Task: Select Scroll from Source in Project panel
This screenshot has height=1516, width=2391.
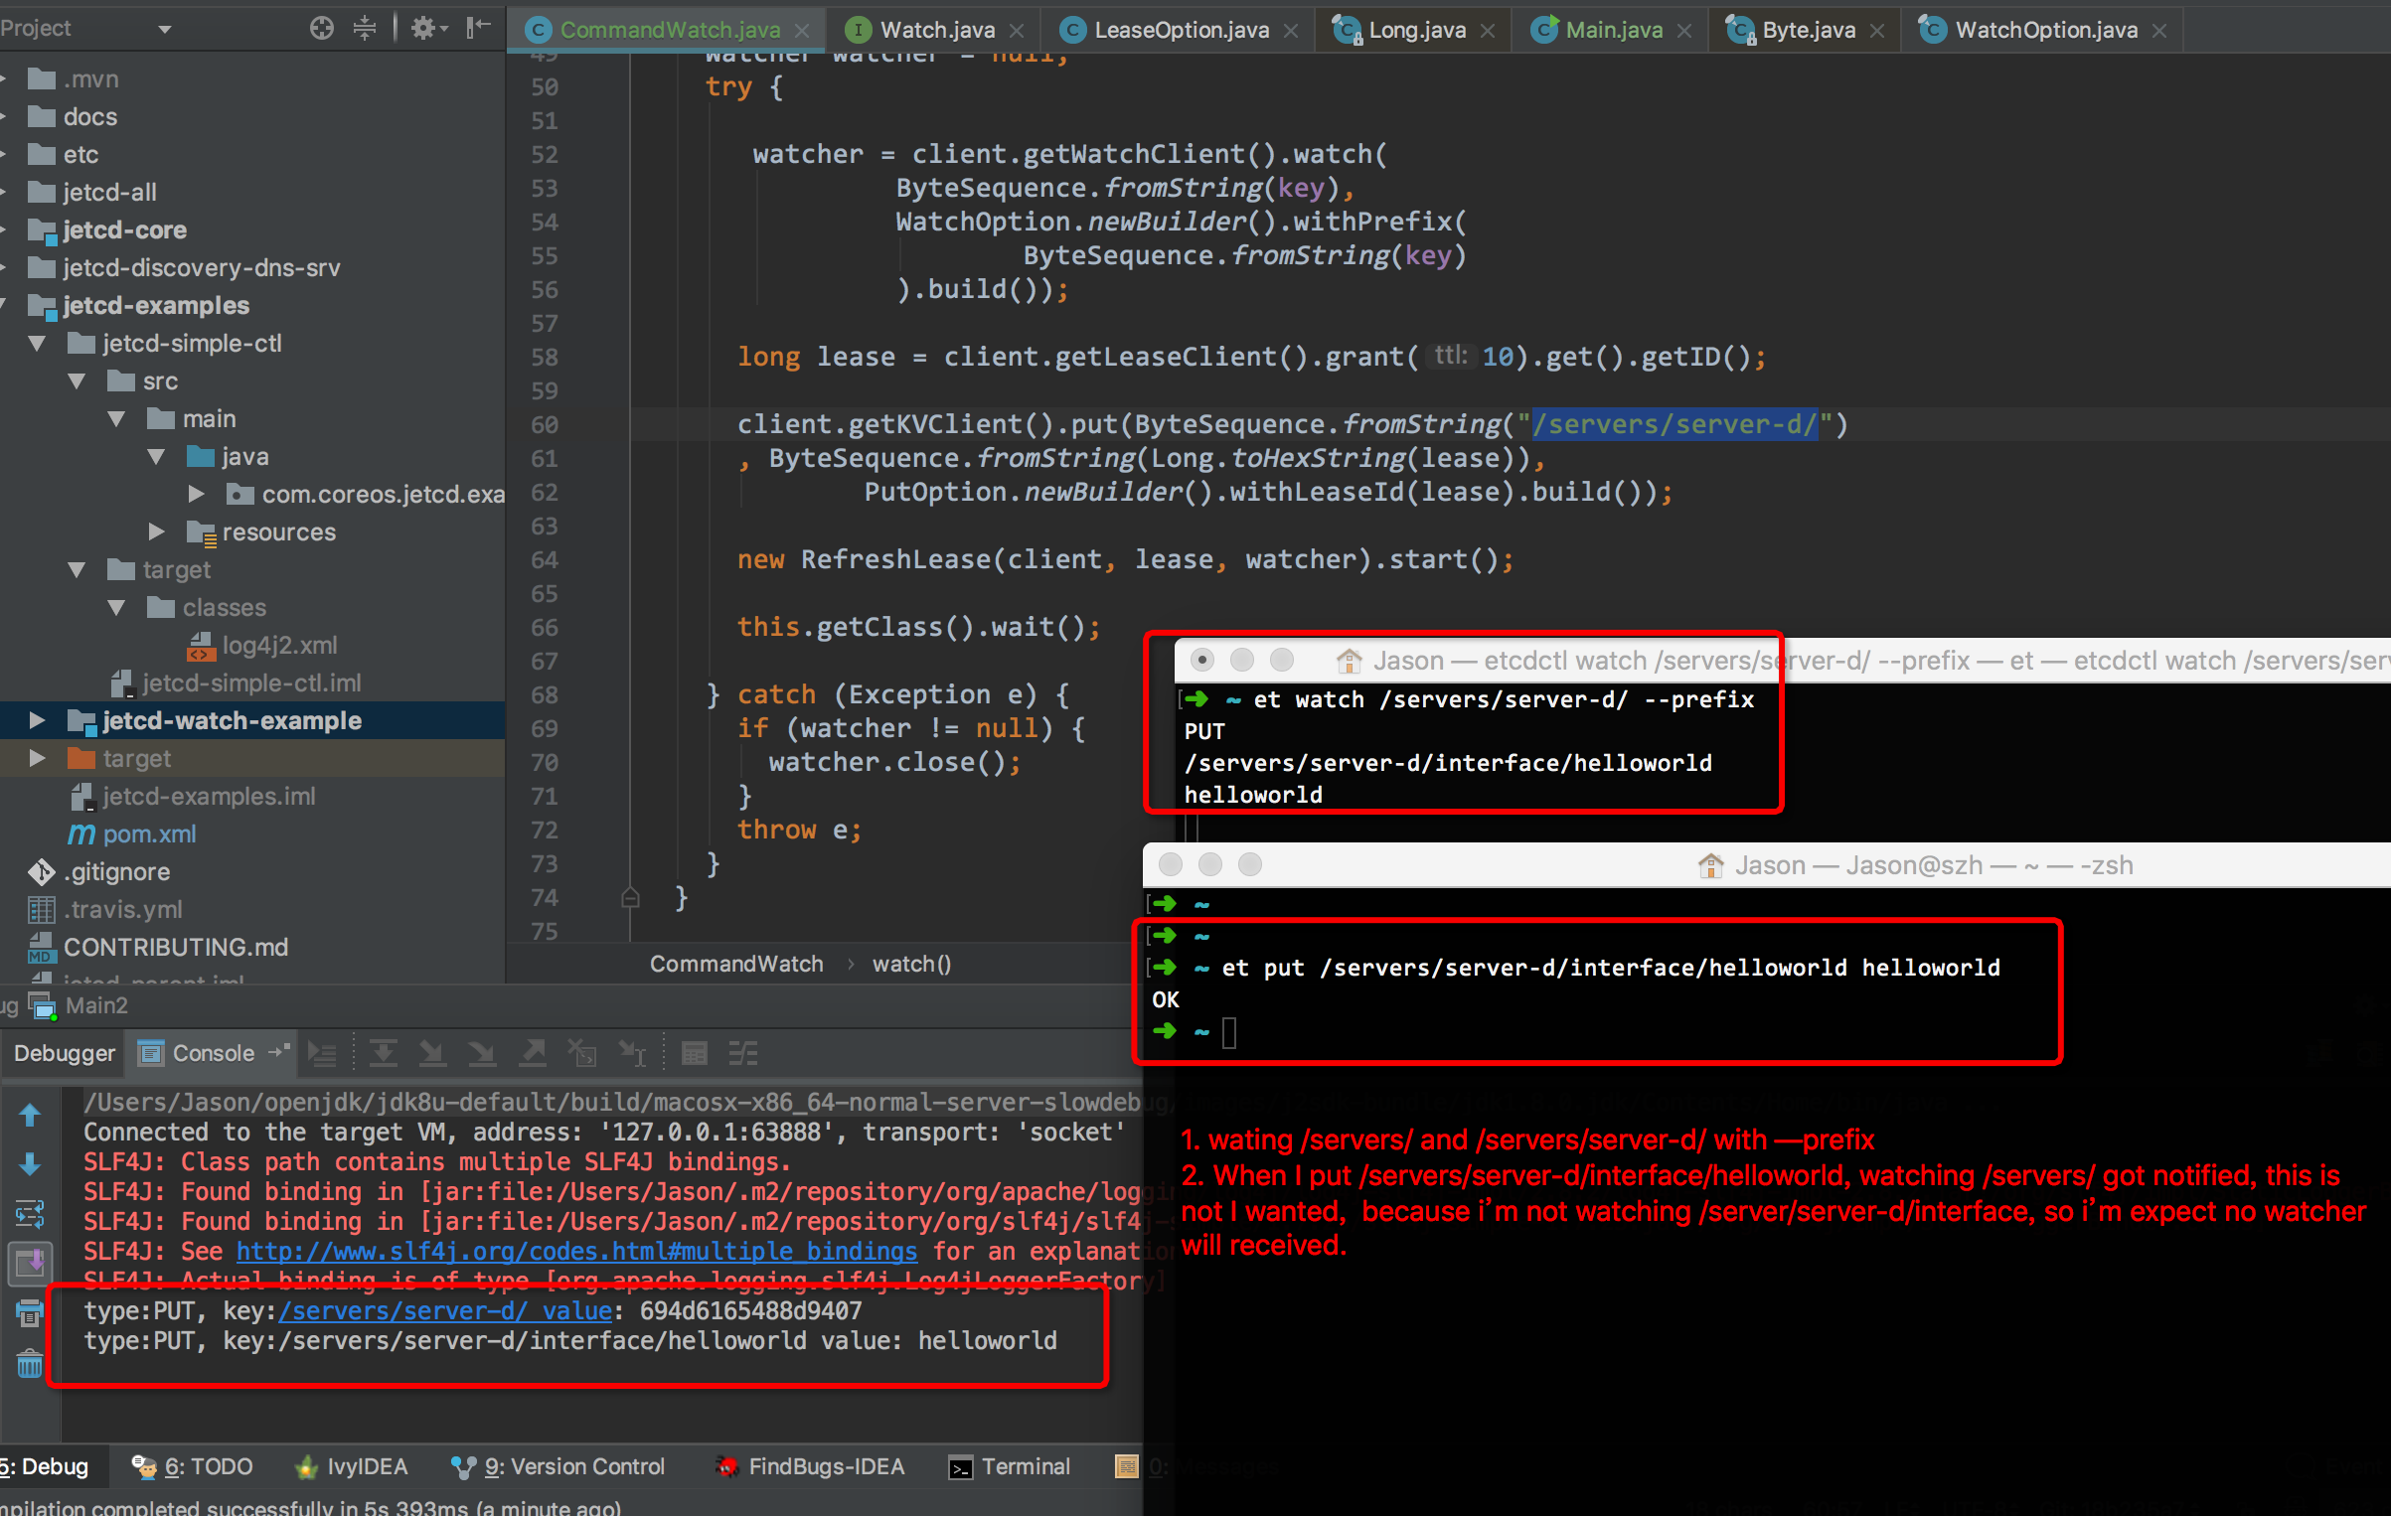Action: coord(321,28)
